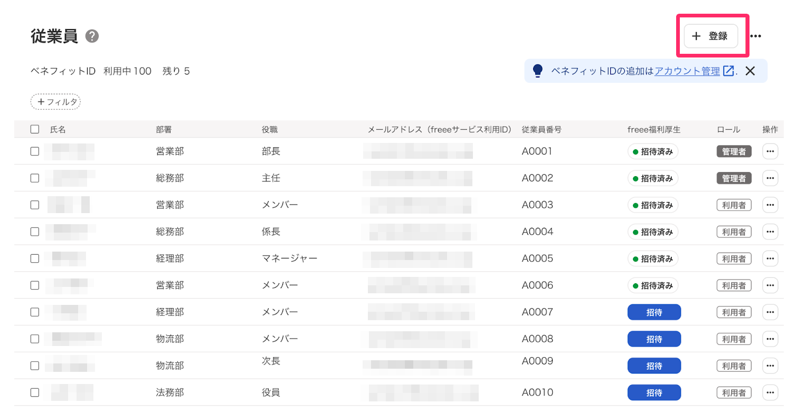Open the row actions menu for employee A0005
797x413 pixels.
click(770, 258)
